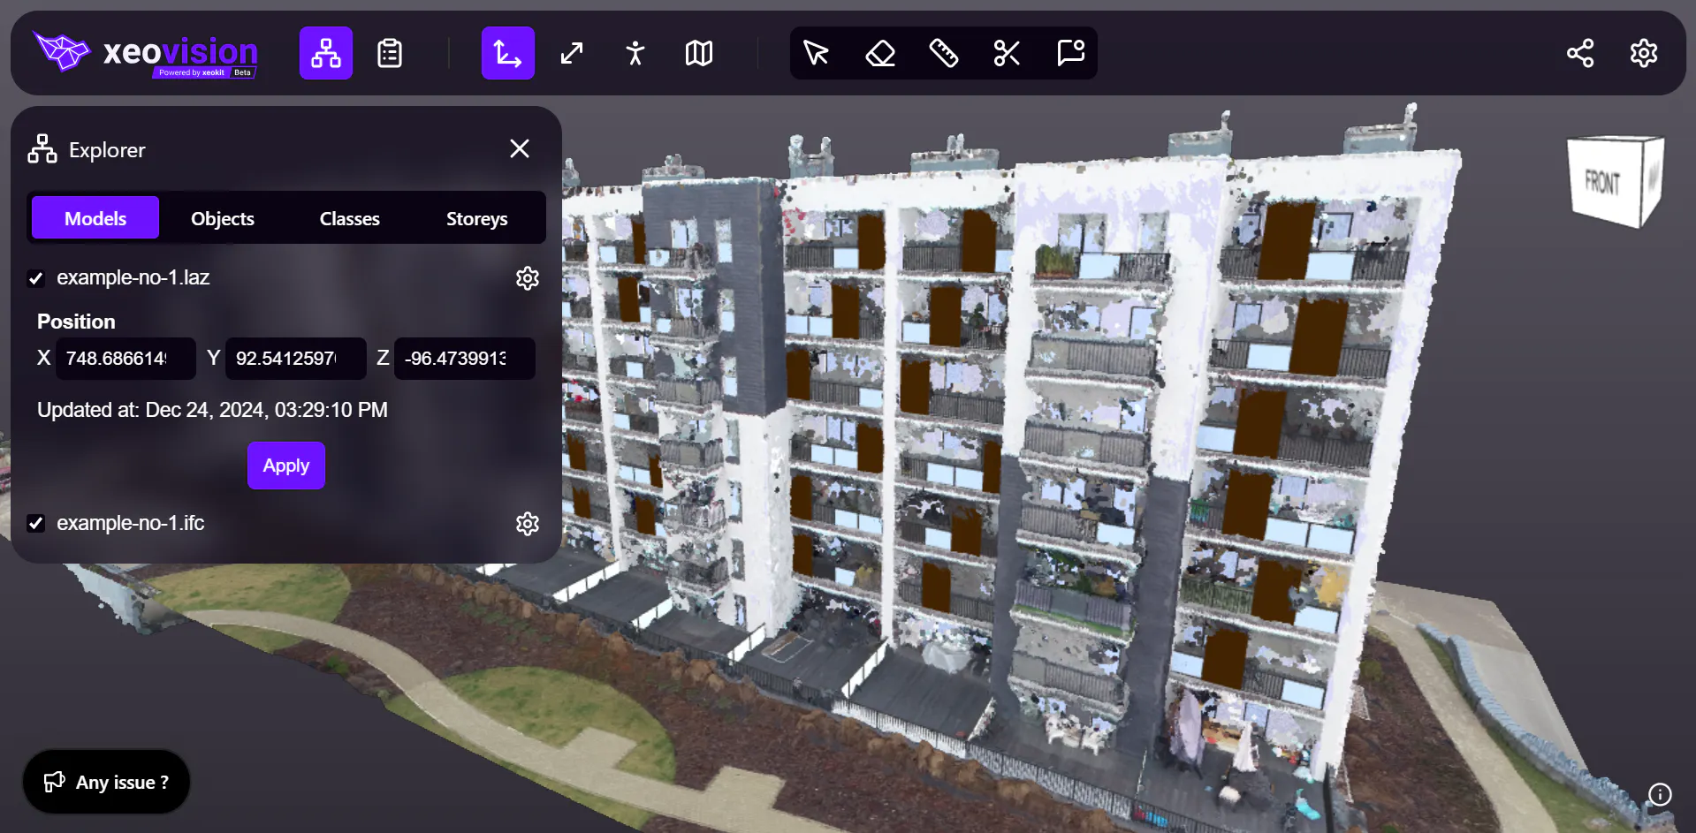Select the ruler measurement tool

944,53
